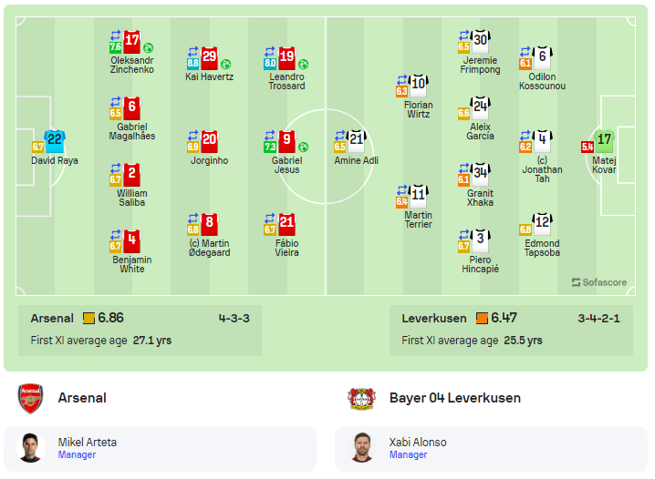Click substitution arrows icon above Zinchenko's rating
The height and width of the screenshot is (479, 655).
click(116, 35)
